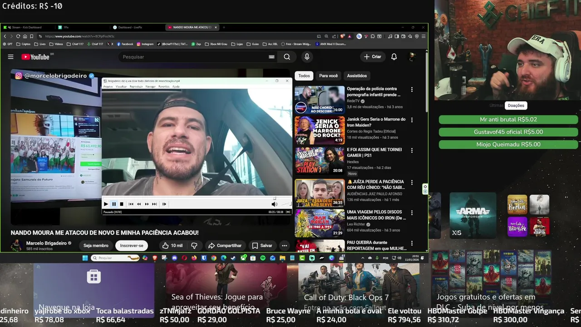
Task: Open the on-screen keyboard icon in search box
Action: click(x=271, y=57)
